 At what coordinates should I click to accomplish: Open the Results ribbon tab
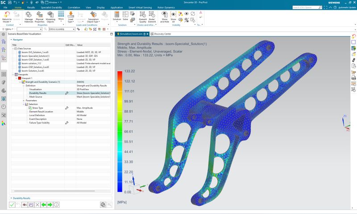click(31, 8)
